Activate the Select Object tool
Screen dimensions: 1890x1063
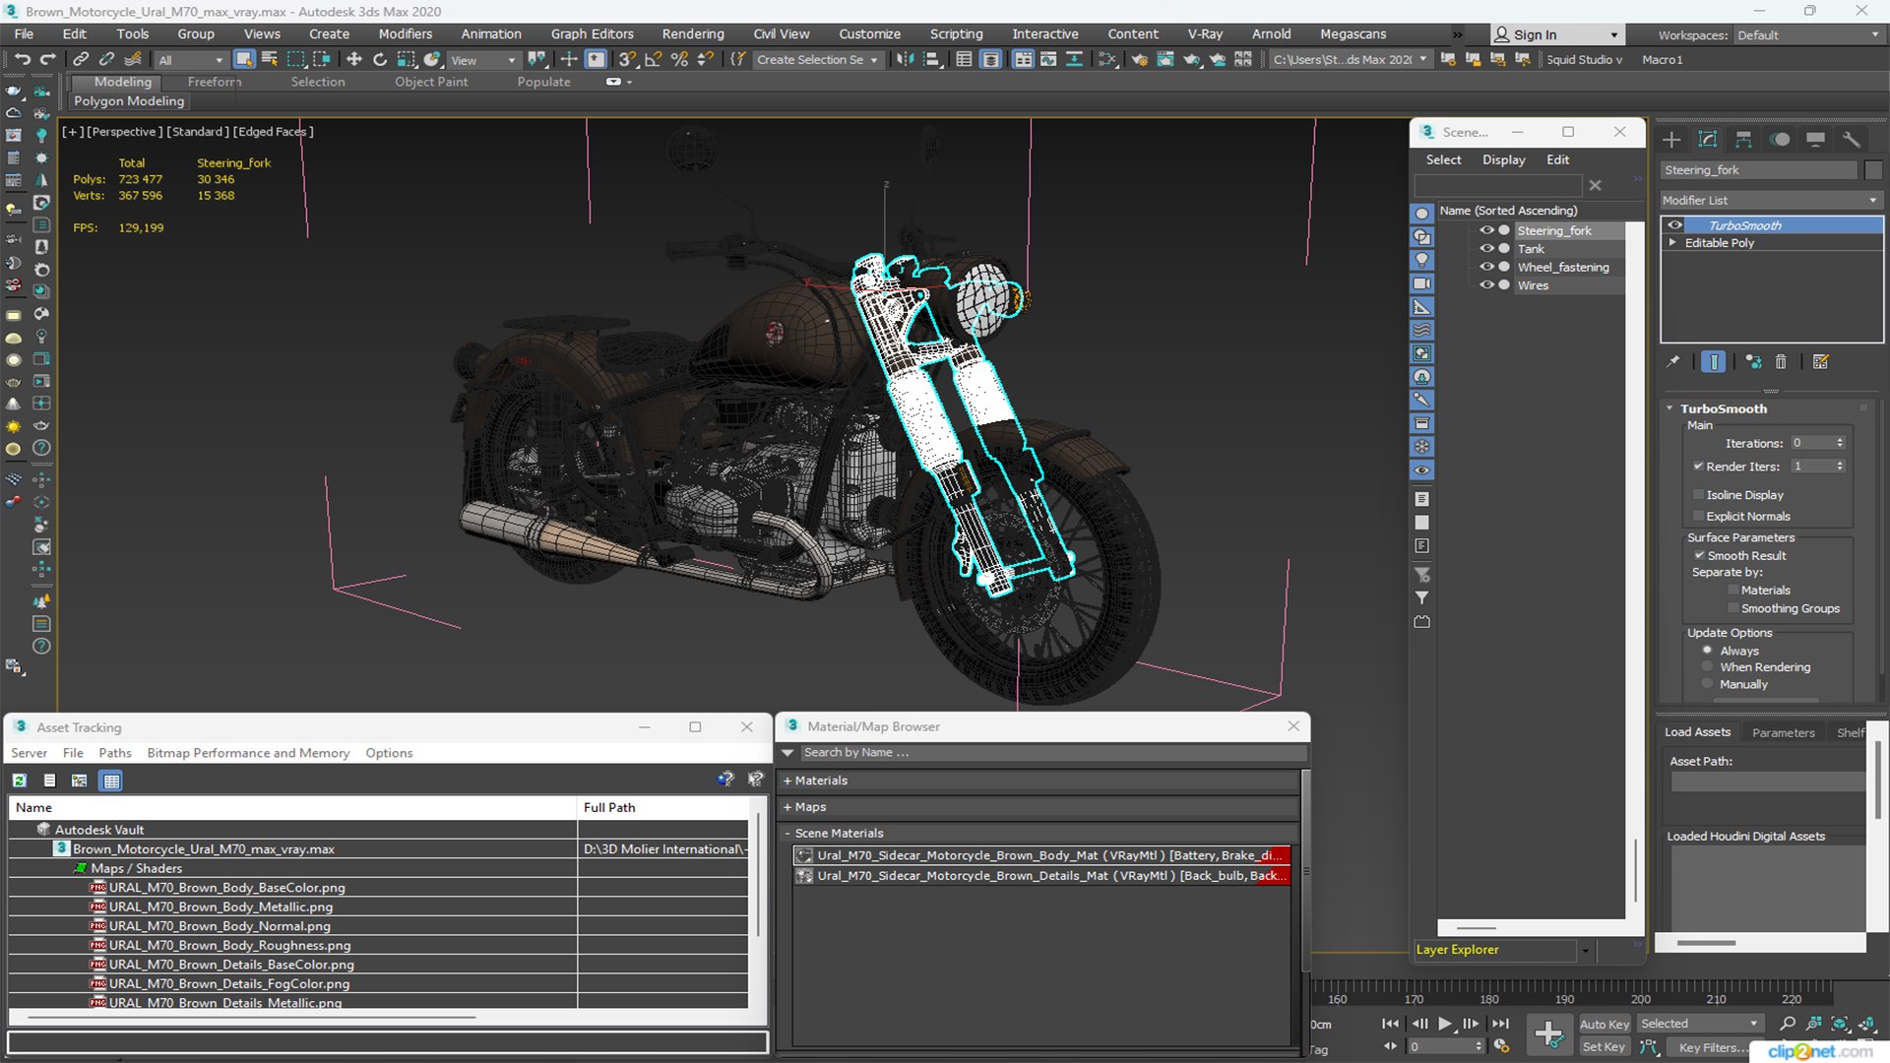[x=244, y=59]
